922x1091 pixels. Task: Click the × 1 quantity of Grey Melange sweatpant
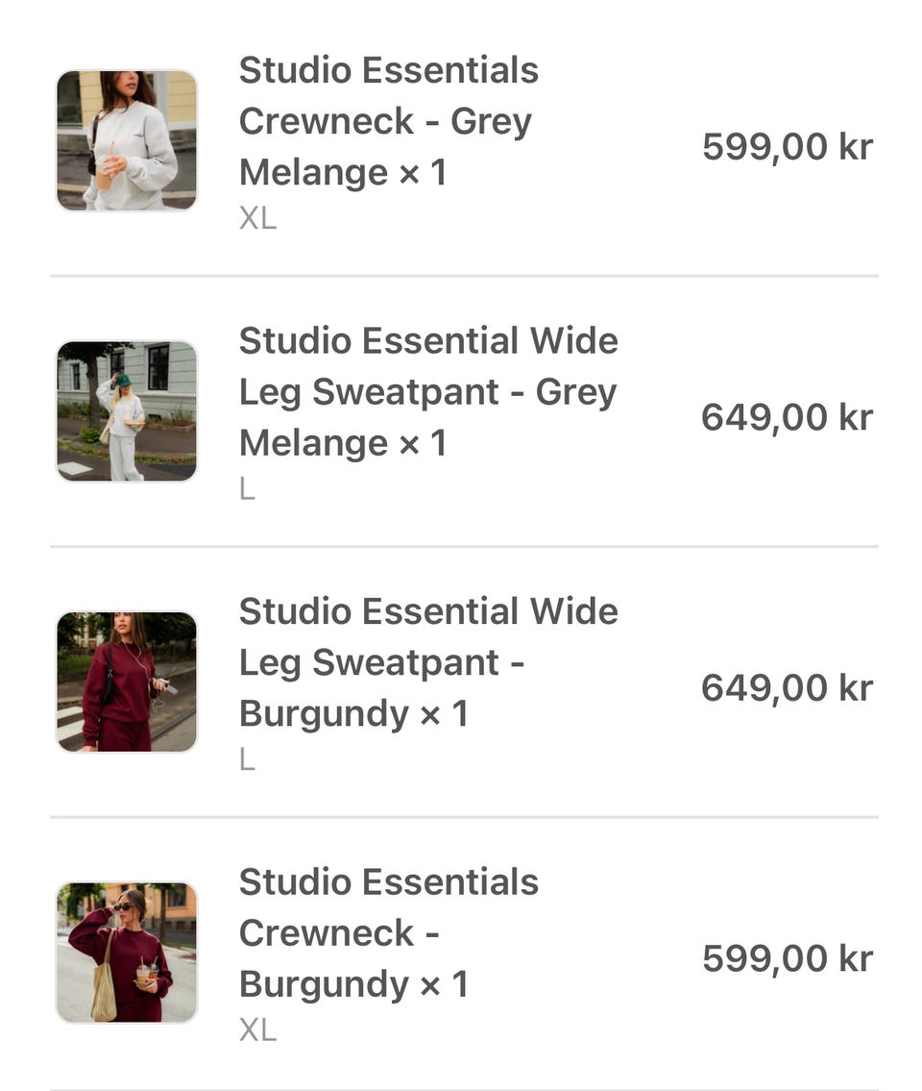[x=423, y=443]
